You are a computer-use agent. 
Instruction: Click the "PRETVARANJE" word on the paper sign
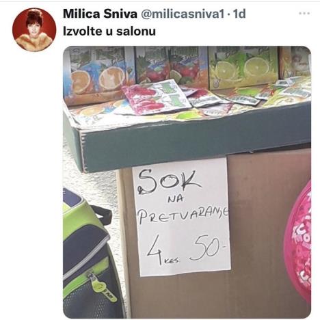click(183, 215)
